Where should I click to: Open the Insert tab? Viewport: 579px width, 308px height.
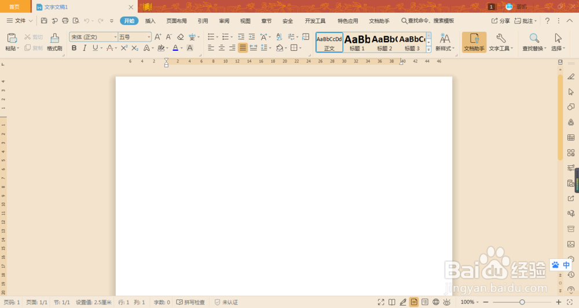[x=151, y=21]
